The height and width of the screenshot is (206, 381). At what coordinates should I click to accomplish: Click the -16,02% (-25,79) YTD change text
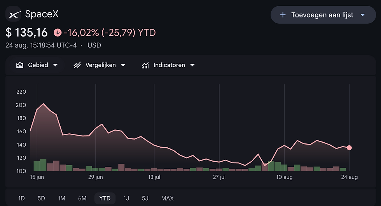point(110,33)
